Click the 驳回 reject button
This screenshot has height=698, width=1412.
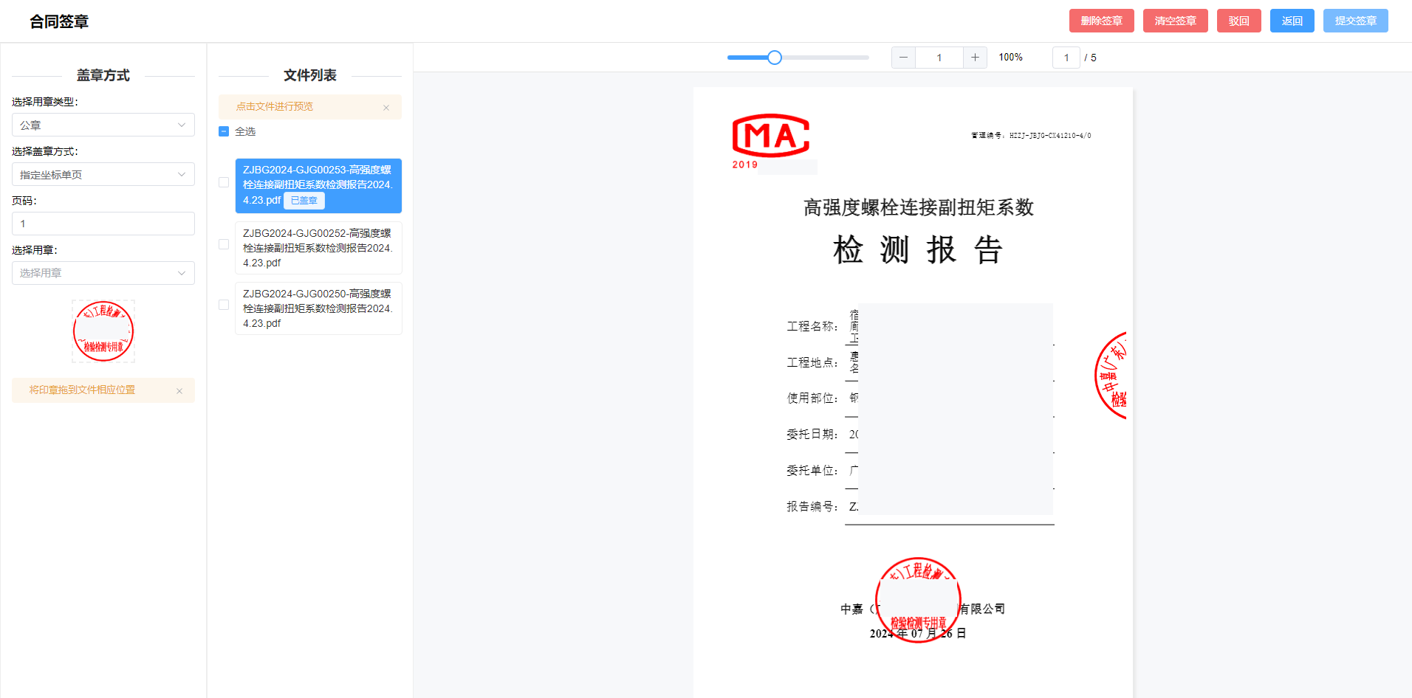[x=1238, y=20]
